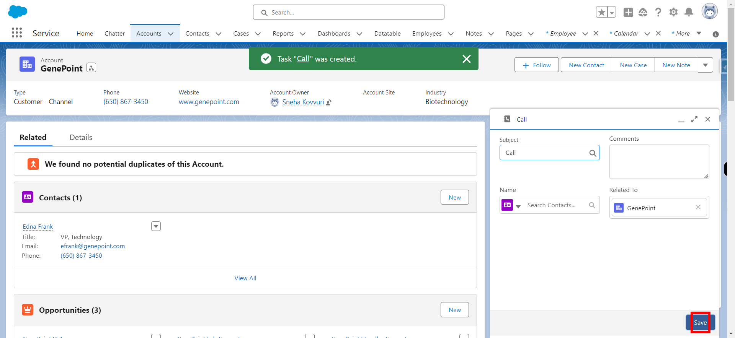This screenshot has height=338, width=735.
Task: Select the Related tab
Action: pyautogui.click(x=33, y=137)
